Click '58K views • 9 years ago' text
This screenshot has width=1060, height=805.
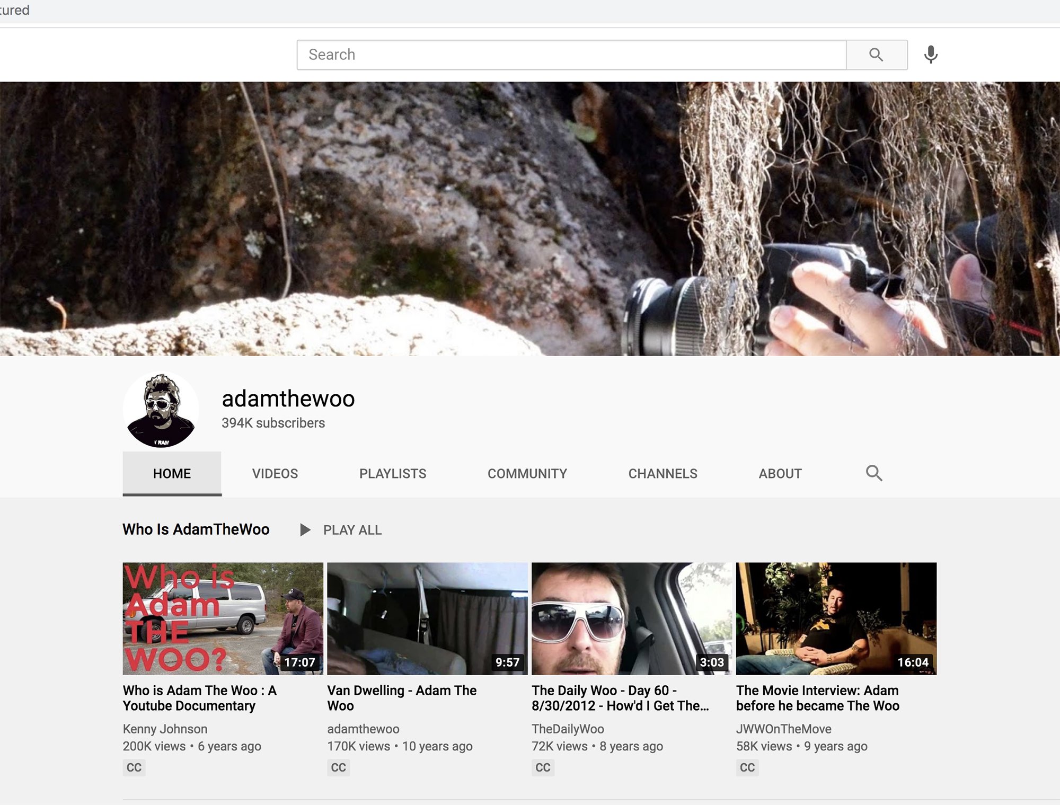[802, 746]
